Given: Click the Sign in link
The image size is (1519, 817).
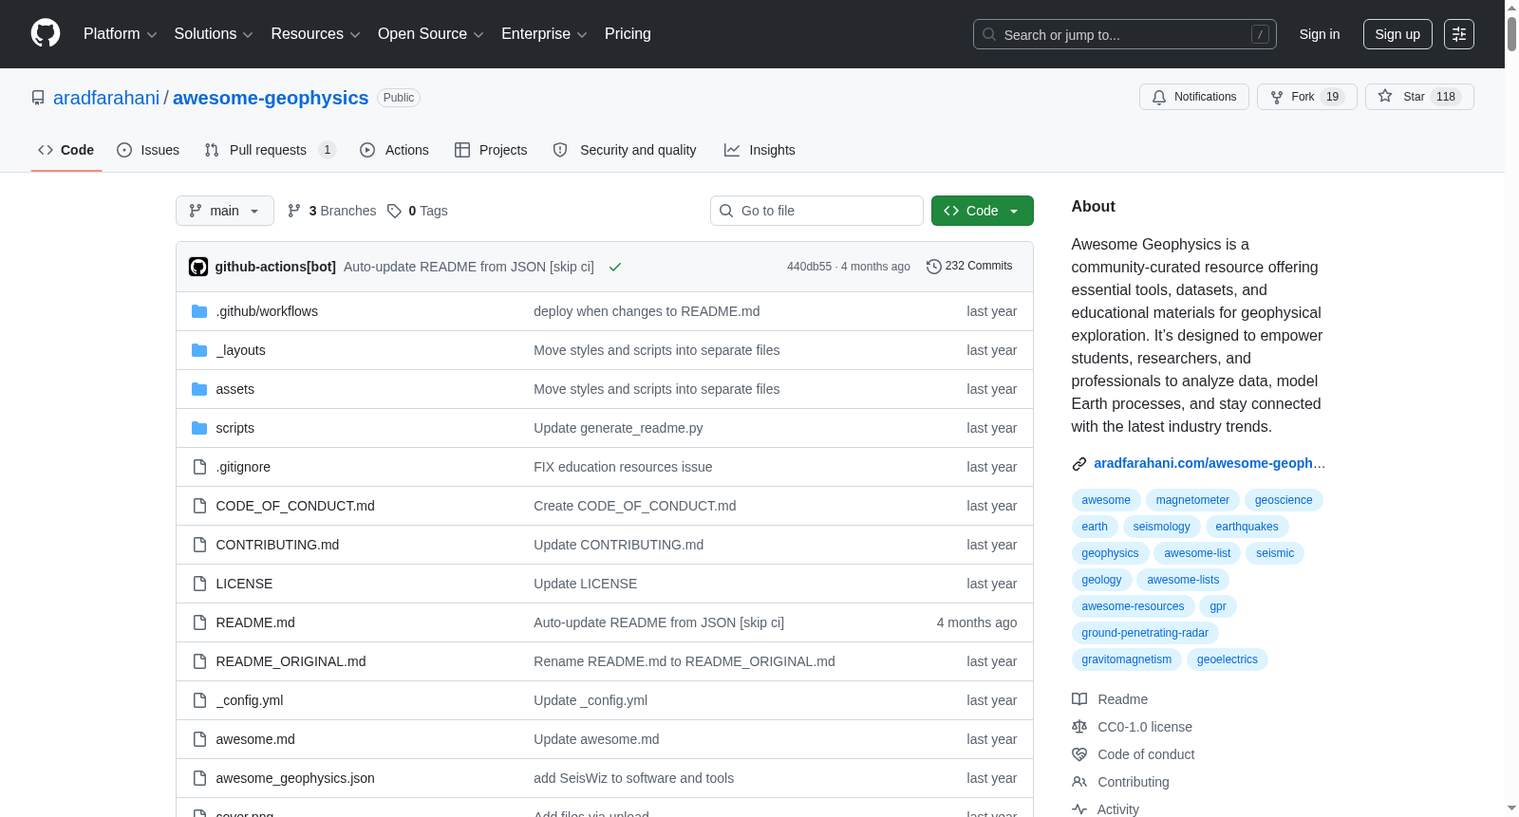Looking at the screenshot, I should click(1320, 34).
